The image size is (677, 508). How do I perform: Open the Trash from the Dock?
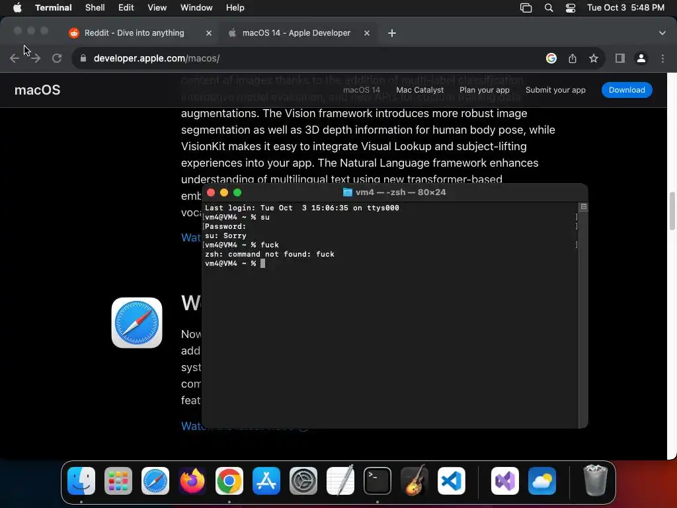click(596, 480)
